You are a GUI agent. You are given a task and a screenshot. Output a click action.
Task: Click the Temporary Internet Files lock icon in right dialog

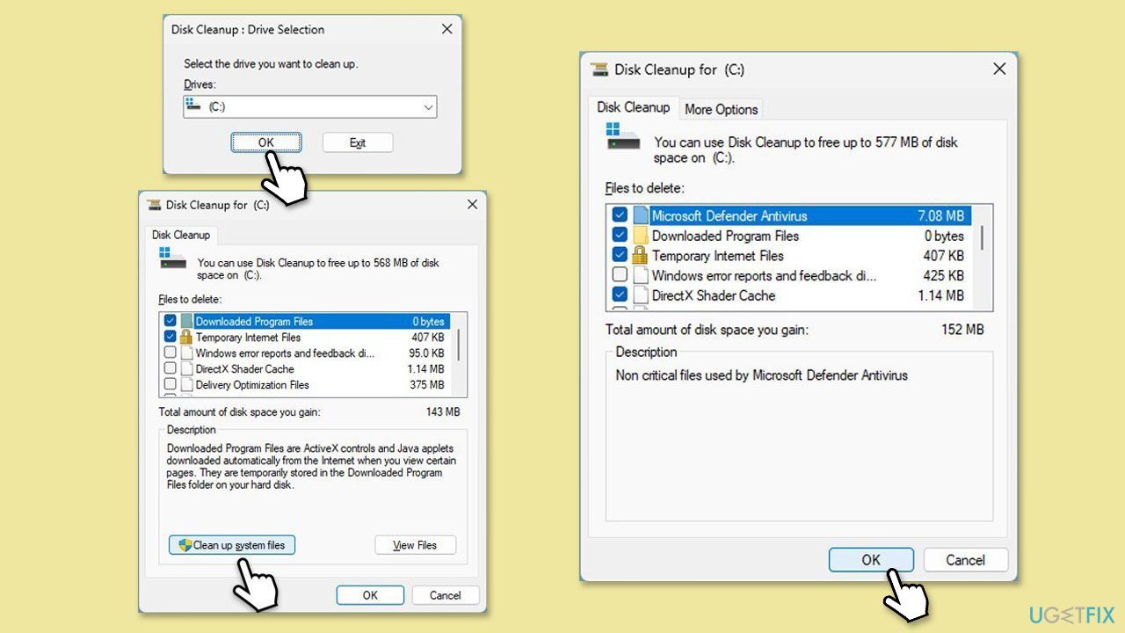639,256
